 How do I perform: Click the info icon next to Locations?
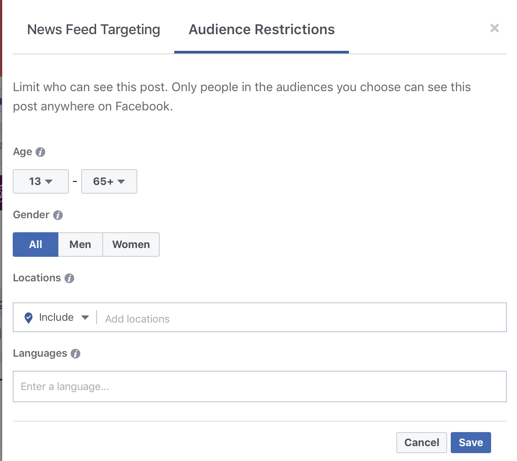pyautogui.click(x=69, y=278)
